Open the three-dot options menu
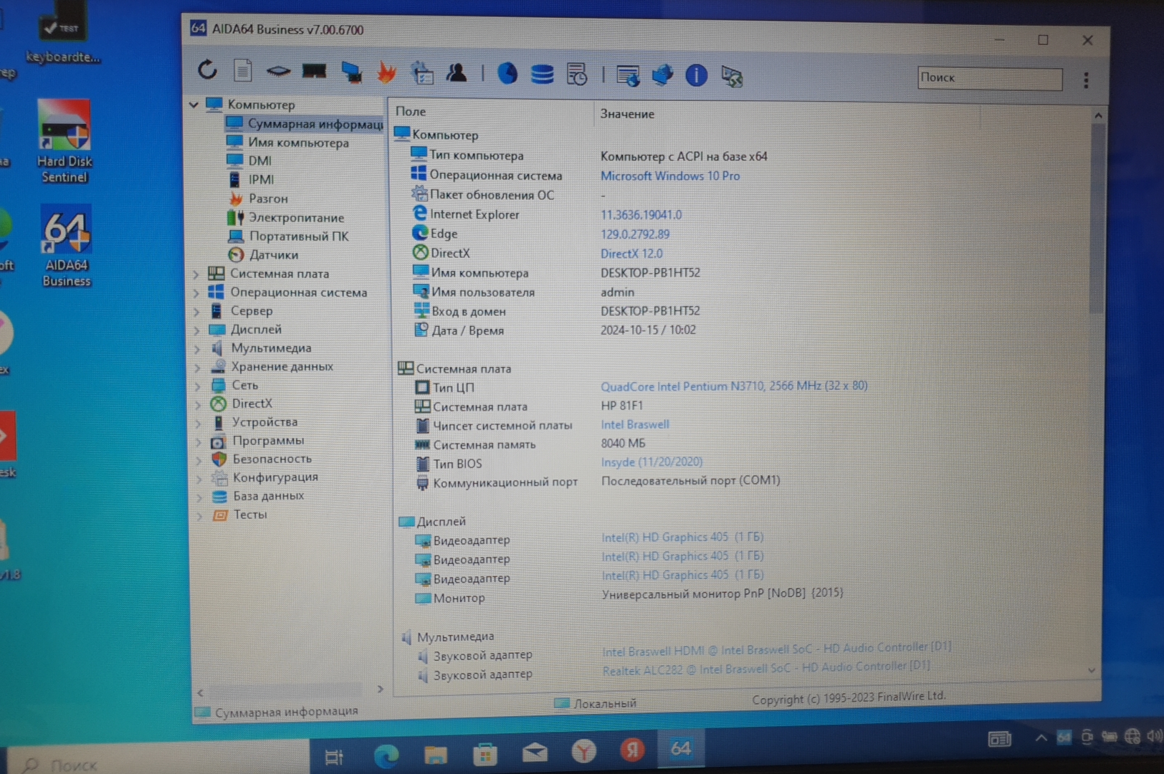The height and width of the screenshot is (774, 1164). pos(1086,80)
